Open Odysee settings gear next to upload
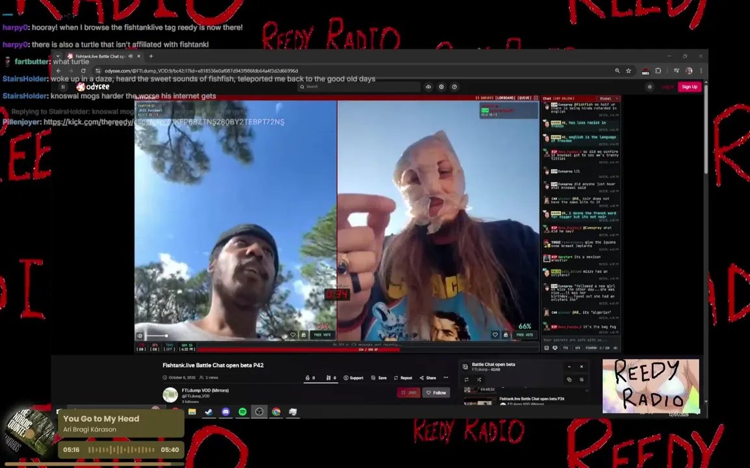The height and width of the screenshot is (468, 750). tap(441, 86)
